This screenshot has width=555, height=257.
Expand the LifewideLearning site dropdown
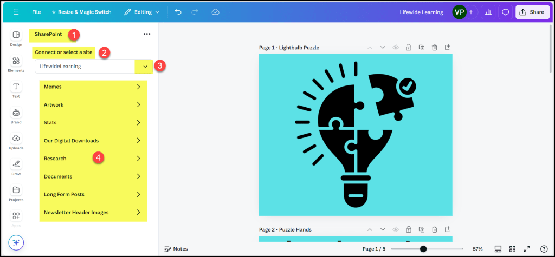(145, 66)
